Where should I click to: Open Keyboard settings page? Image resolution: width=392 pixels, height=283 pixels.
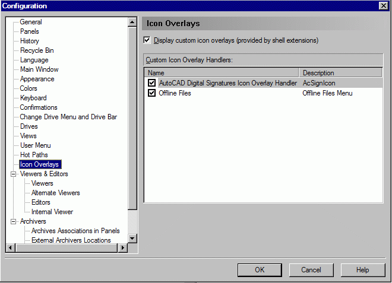point(33,98)
